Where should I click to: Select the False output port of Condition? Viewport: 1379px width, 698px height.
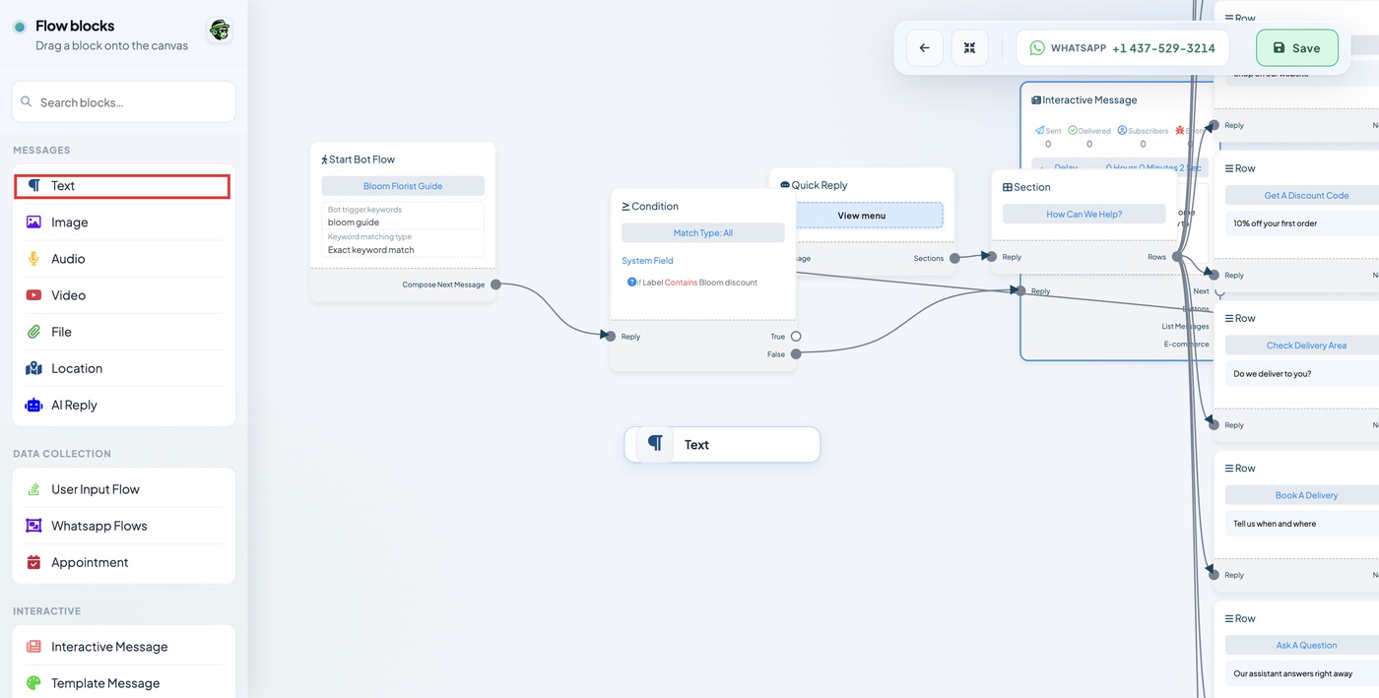[x=796, y=354]
